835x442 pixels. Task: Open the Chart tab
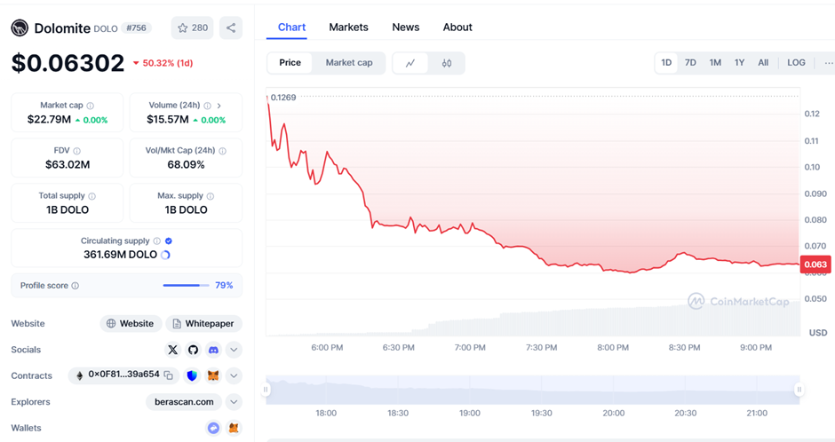292,28
